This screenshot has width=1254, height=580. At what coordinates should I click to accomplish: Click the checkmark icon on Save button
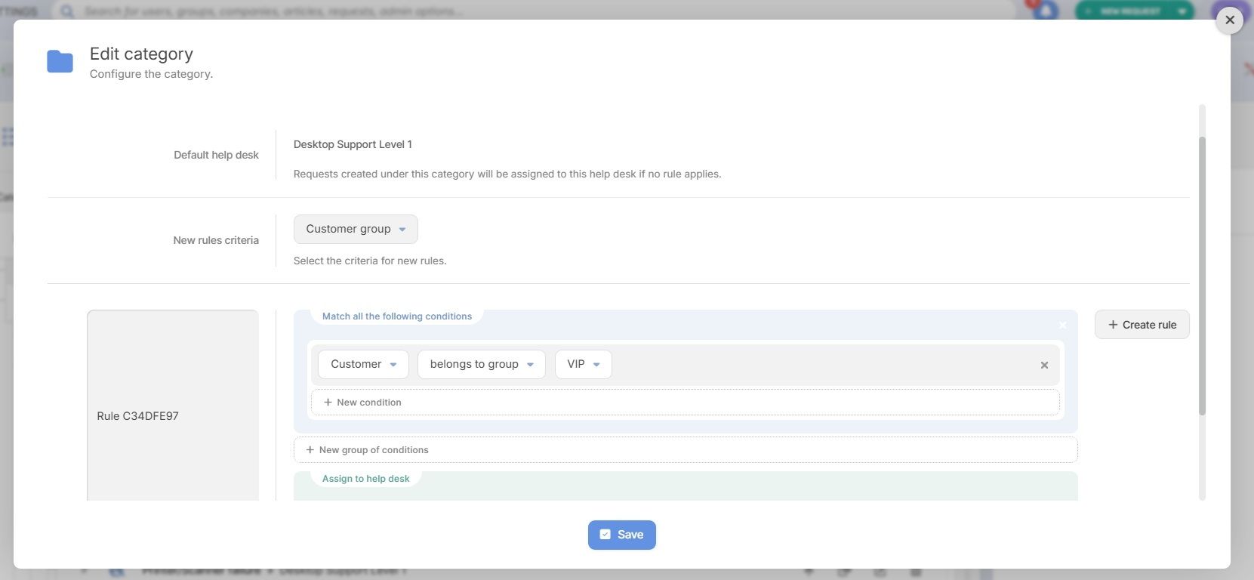click(x=605, y=535)
